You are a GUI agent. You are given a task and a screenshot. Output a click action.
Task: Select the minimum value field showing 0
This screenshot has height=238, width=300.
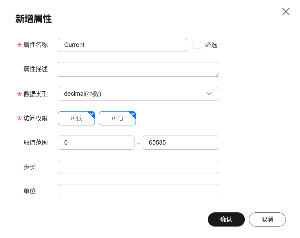[x=96, y=143]
